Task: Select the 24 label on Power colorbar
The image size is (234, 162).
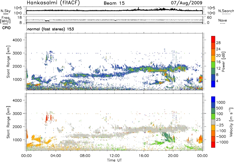Action: pyautogui.click(x=218, y=49)
